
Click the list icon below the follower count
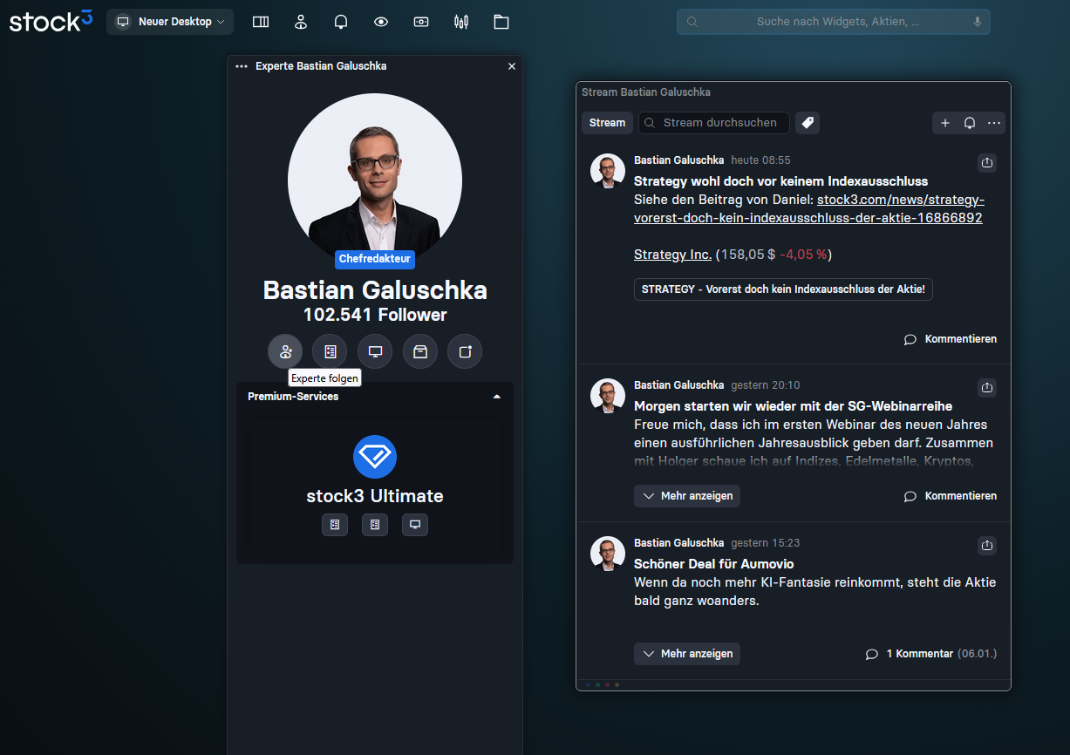tap(330, 351)
